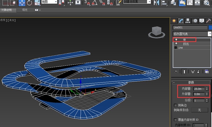Toggle show end result icon
Viewport: 212px width, 127px height.
coord(184,71)
